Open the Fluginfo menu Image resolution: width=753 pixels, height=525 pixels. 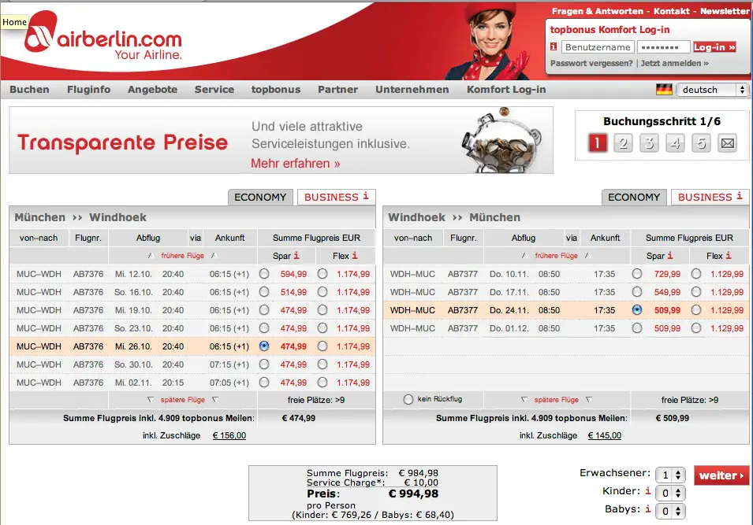[89, 90]
